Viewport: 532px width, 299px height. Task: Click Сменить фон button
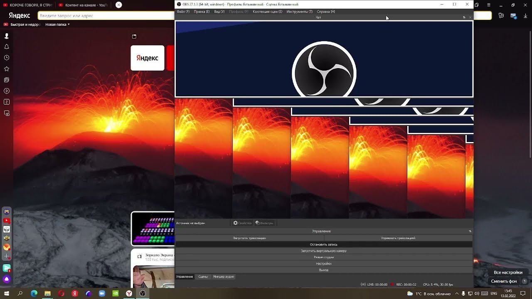click(x=504, y=281)
